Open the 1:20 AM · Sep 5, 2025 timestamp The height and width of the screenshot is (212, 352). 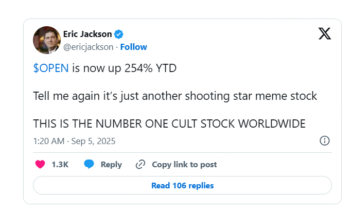point(74,140)
